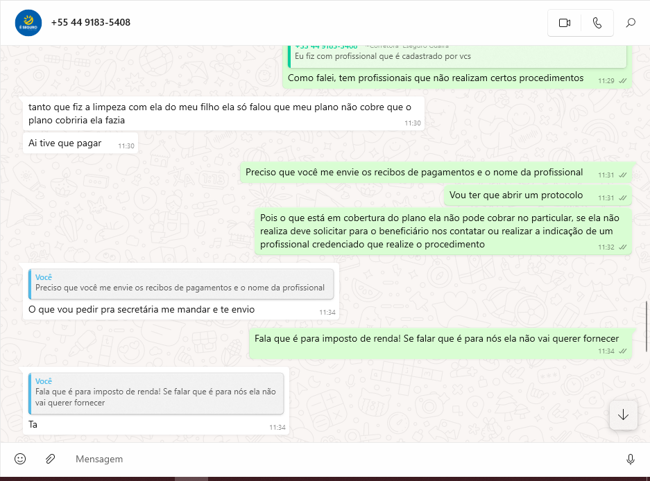Click the contact number +55 44 9183-5408

pyautogui.click(x=90, y=22)
